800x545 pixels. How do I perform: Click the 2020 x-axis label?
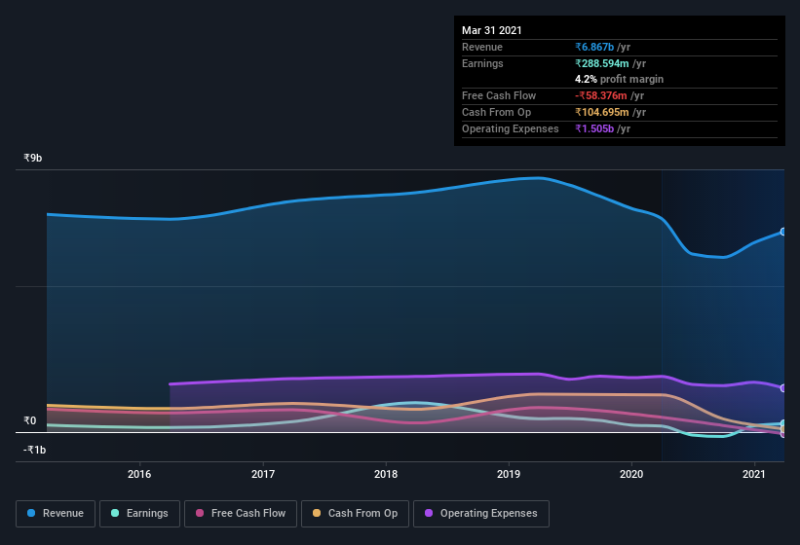point(631,474)
